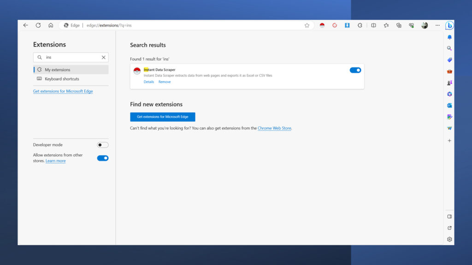Open the sidebar Get extensions for Microsoft Edge link
This screenshot has height=265, width=472.
pos(63,91)
